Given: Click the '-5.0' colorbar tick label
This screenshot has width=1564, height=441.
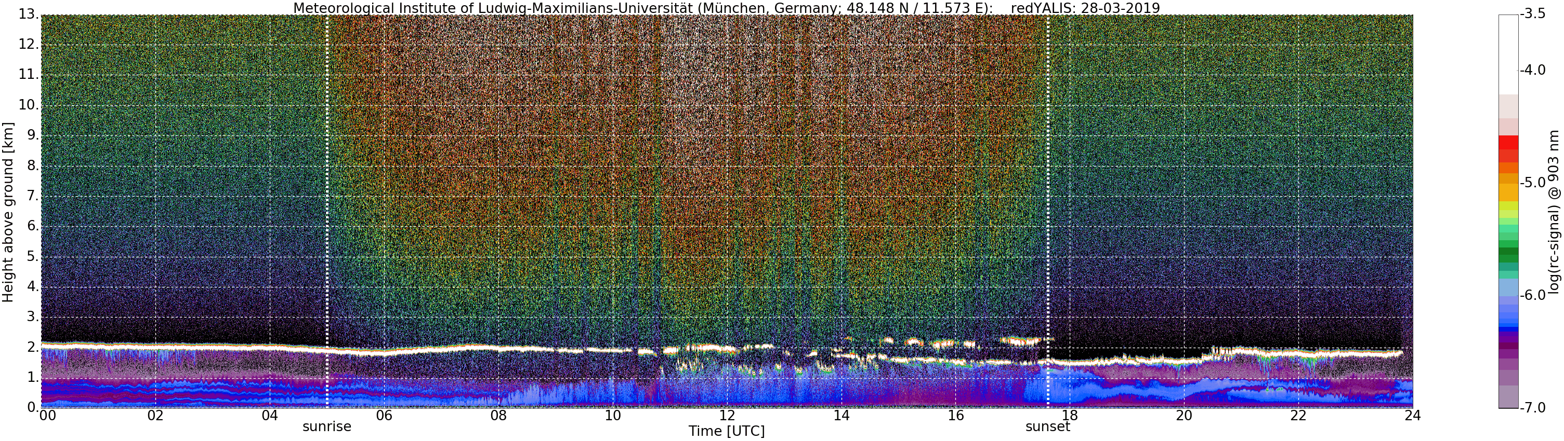Looking at the screenshot, I should tap(1532, 183).
